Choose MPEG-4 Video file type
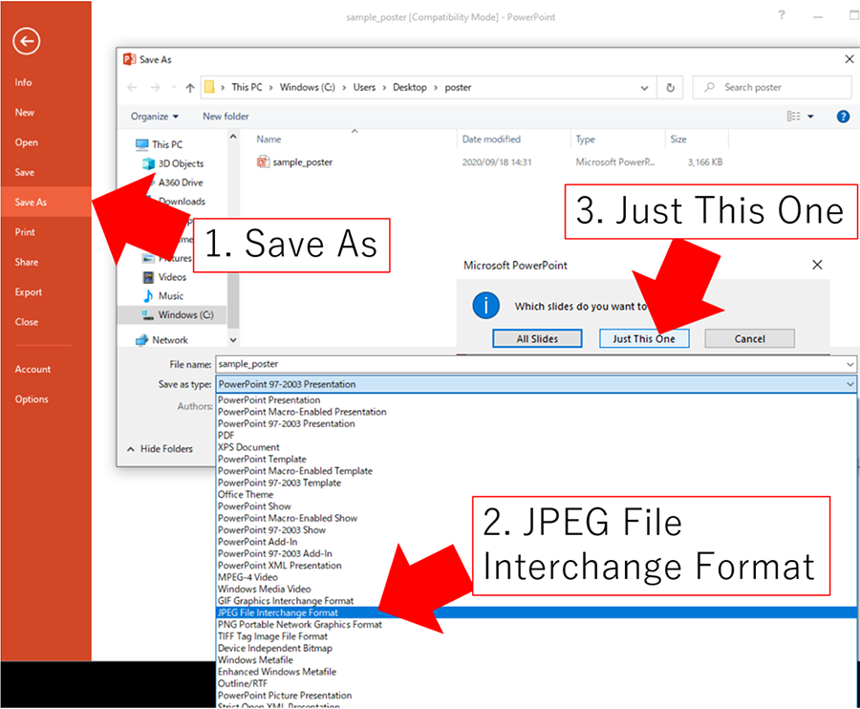This screenshot has width=860, height=709. click(x=247, y=577)
